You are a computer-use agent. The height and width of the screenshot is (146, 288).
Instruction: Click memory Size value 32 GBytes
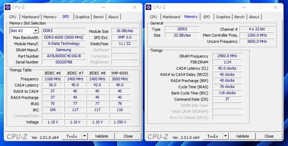(182, 35)
